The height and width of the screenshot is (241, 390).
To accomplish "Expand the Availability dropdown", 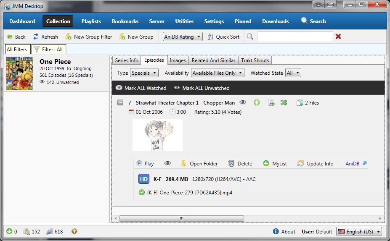I will point(218,73).
